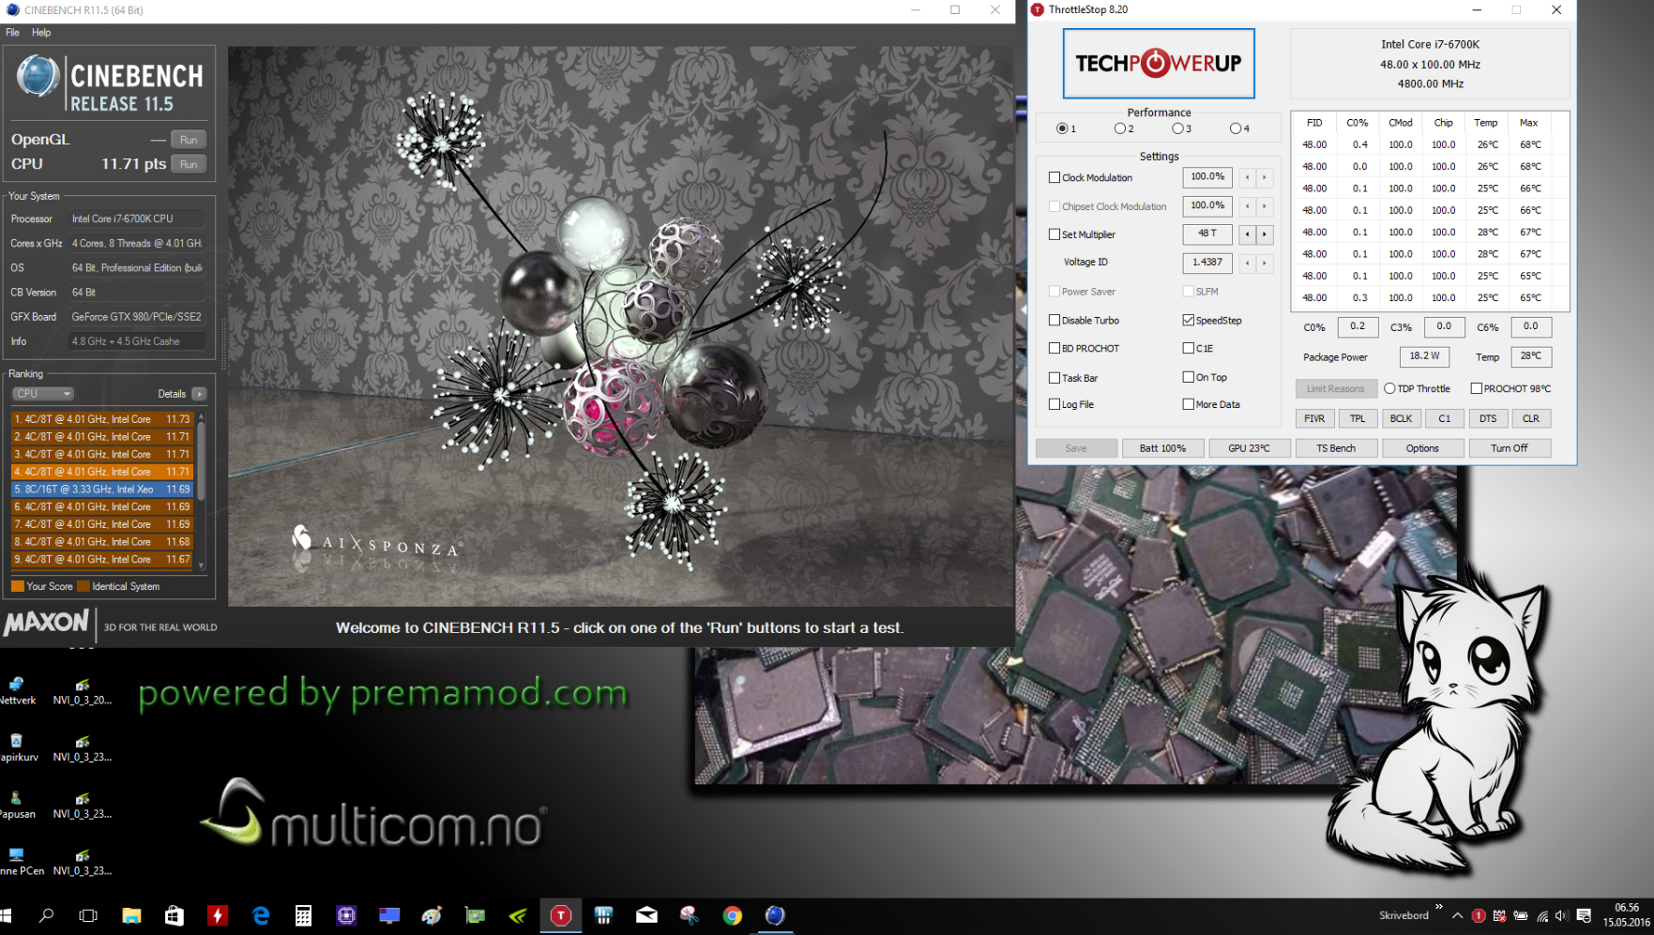Show hidden system tray icons chevron
The width and height of the screenshot is (1654, 935).
tap(1457, 916)
